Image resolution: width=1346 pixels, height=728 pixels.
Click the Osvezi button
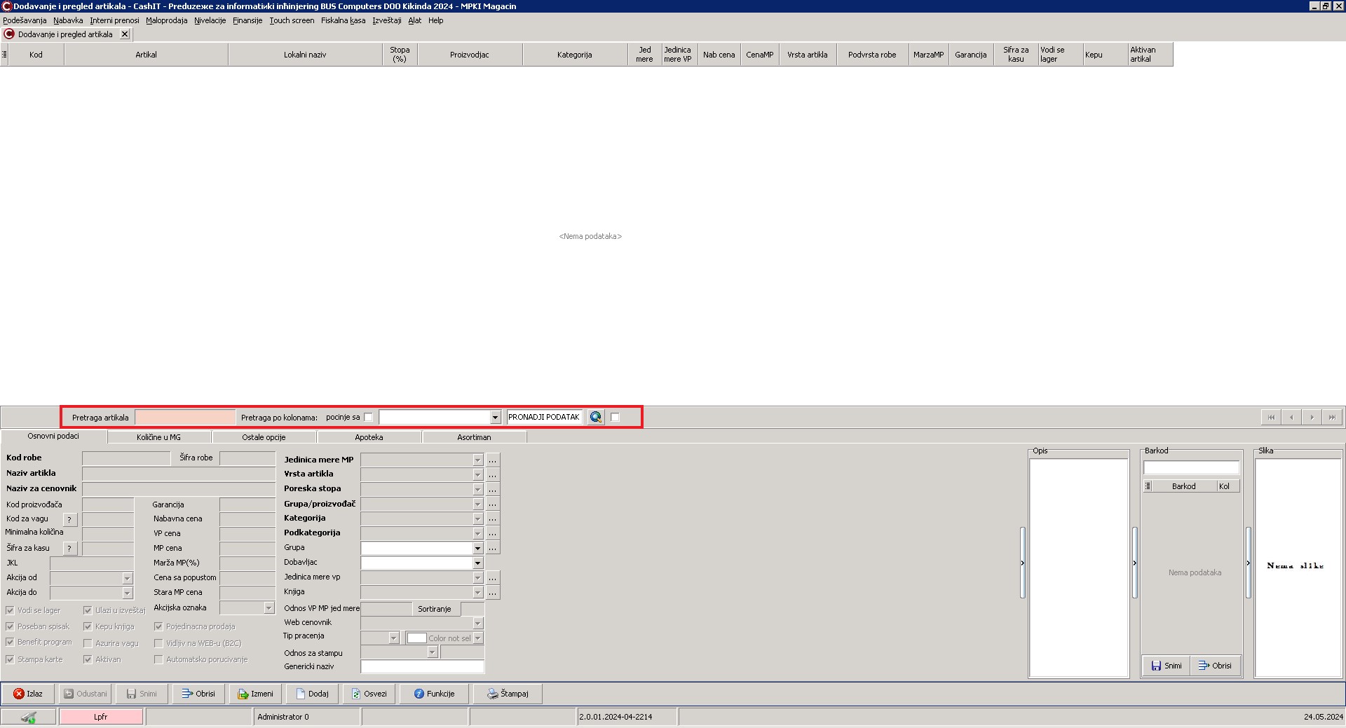click(x=369, y=694)
